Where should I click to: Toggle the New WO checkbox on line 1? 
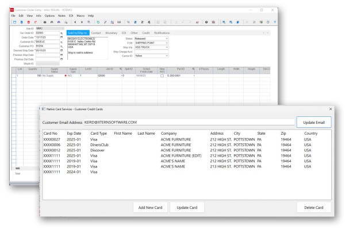click(162, 76)
